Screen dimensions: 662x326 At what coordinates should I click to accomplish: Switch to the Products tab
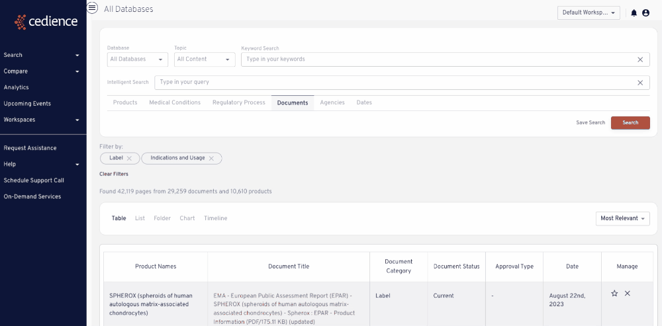click(x=125, y=102)
